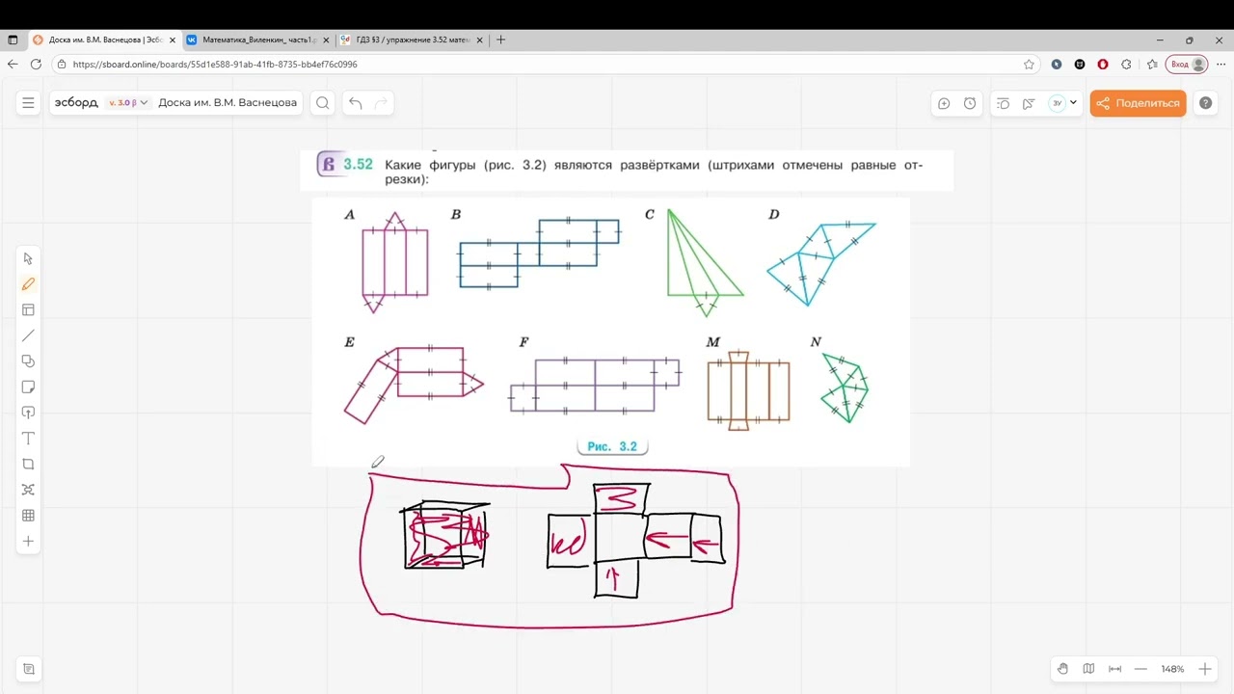Bookmark this page with the star
The image size is (1234, 694).
coord(1029,64)
